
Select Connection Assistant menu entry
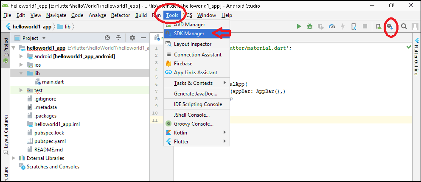(x=196, y=54)
